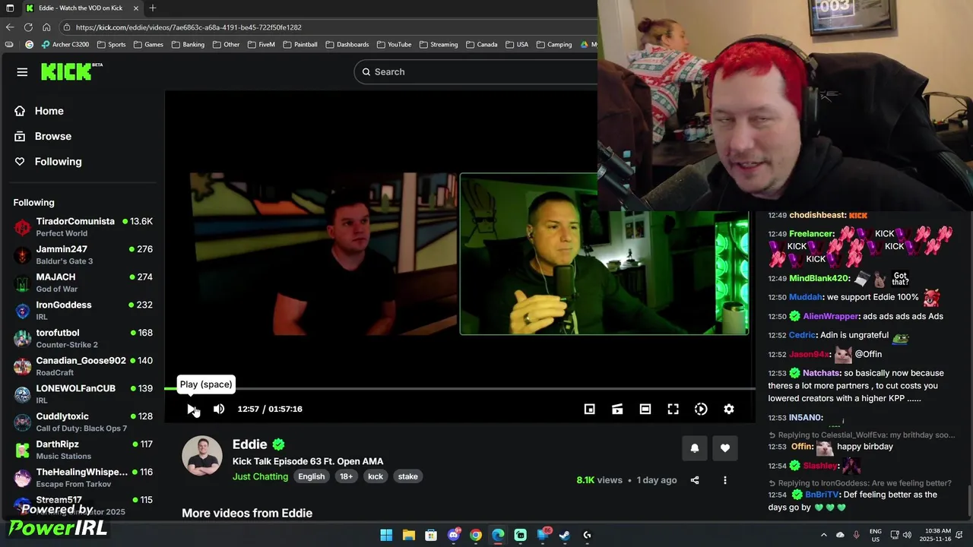Image resolution: width=973 pixels, height=547 pixels.
Task: Open Jammin247's channel in Following list
Action: tap(83, 255)
